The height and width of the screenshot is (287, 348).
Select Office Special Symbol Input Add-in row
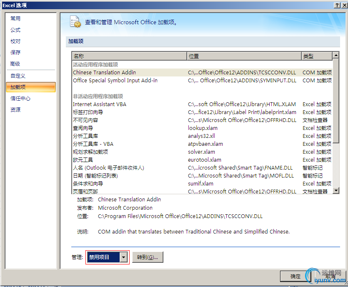[x=202, y=81]
